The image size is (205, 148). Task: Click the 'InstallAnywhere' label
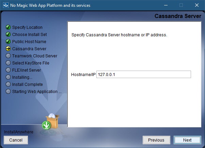pos(19,132)
